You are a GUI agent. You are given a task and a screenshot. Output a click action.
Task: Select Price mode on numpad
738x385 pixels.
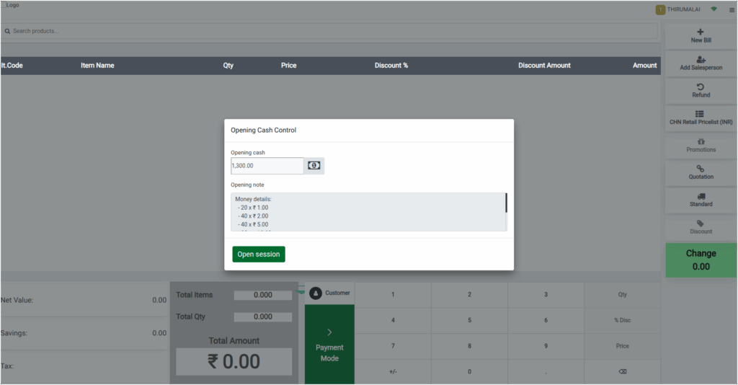coord(622,346)
